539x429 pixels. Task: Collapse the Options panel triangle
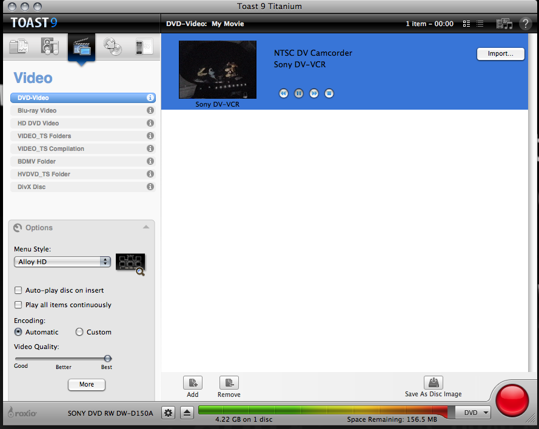click(146, 227)
